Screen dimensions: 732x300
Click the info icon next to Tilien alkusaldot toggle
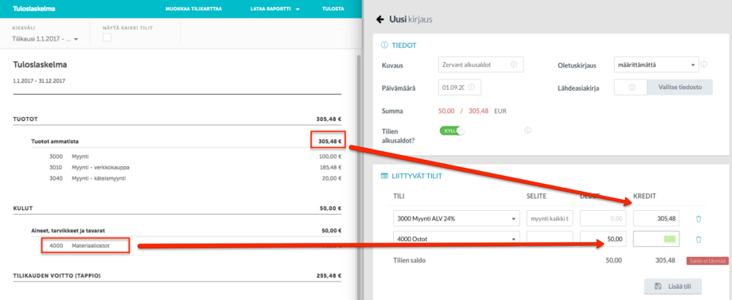click(x=528, y=131)
